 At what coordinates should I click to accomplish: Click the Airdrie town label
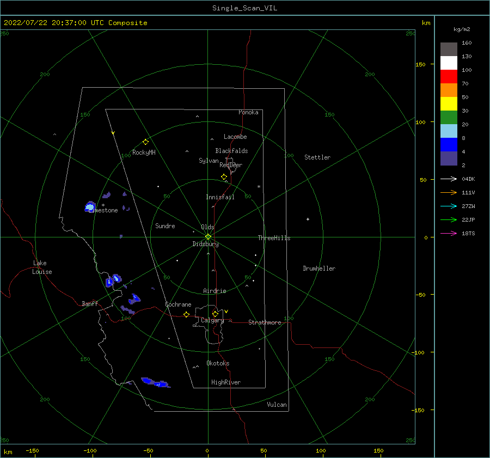click(x=215, y=291)
